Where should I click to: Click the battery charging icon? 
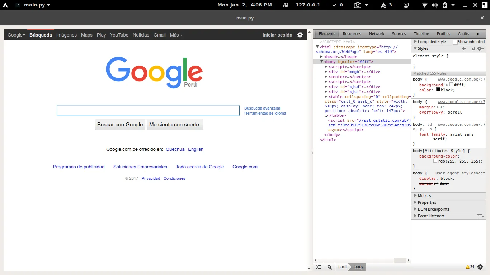pyautogui.click(x=445, y=5)
